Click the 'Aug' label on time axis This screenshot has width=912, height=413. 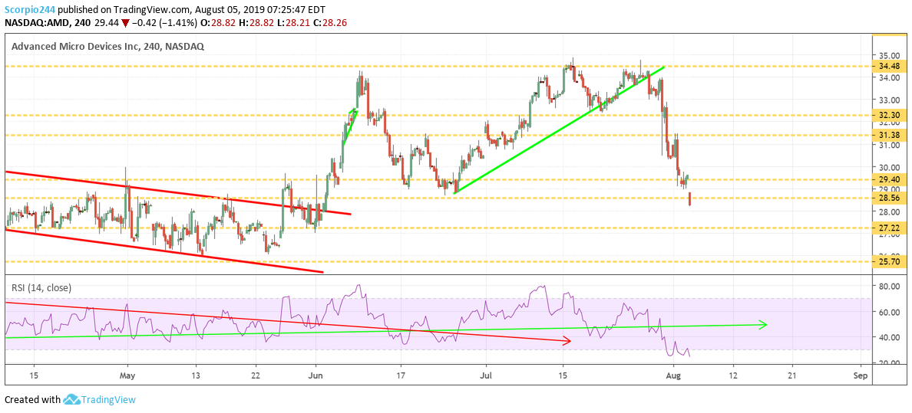[x=673, y=375]
